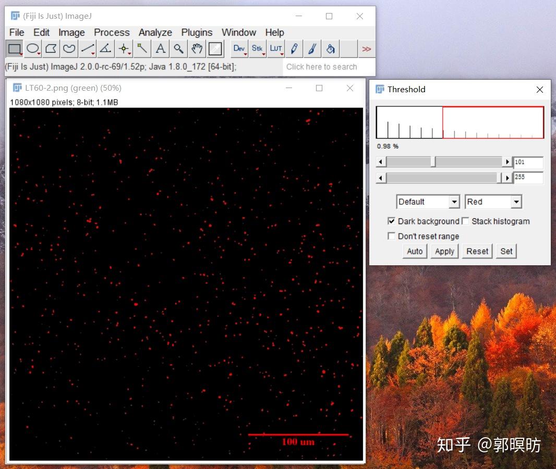
Task: Choose the Wand tracing tool
Action: click(x=141, y=48)
